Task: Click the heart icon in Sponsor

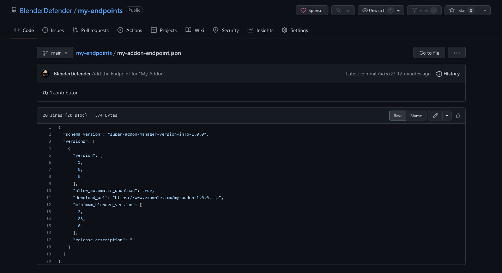Action: [x=303, y=11]
